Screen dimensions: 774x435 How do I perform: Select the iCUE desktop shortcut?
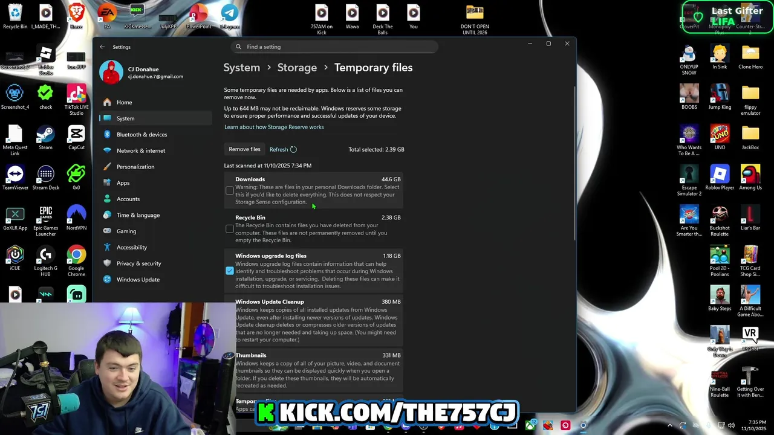[x=15, y=259]
